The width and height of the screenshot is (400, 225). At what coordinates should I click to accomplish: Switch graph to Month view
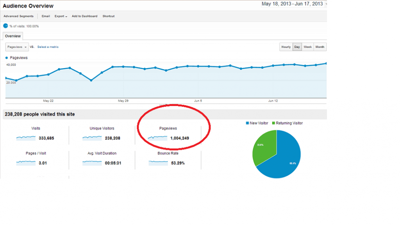(320, 47)
